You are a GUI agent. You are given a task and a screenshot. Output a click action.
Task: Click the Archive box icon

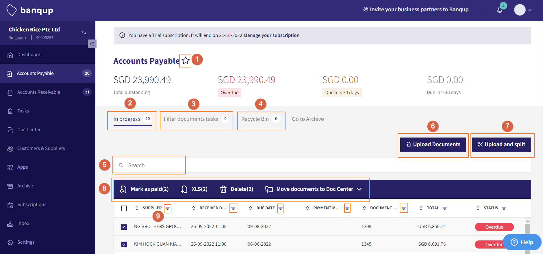pos(10,186)
